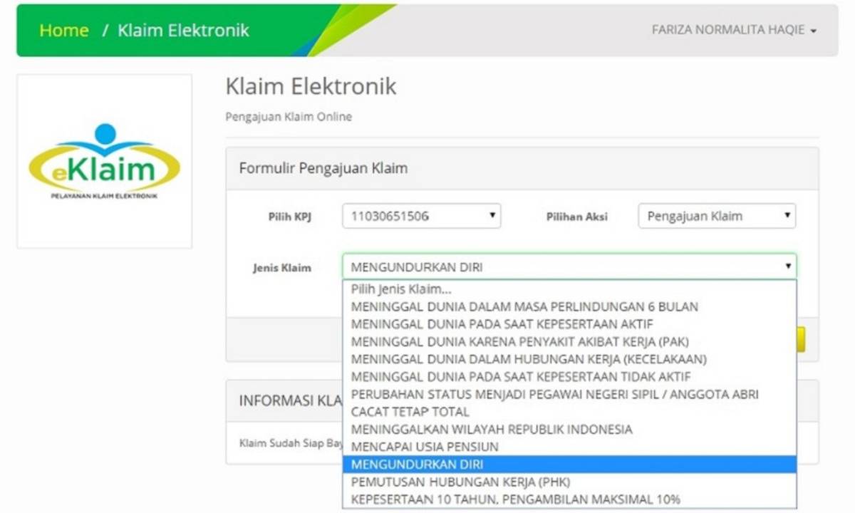The height and width of the screenshot is (513, 855).
Task: Select Meninggal Dunia Dalam Hubungan Kerja (Kecelakaan)
Action: [x=529, y=359]
